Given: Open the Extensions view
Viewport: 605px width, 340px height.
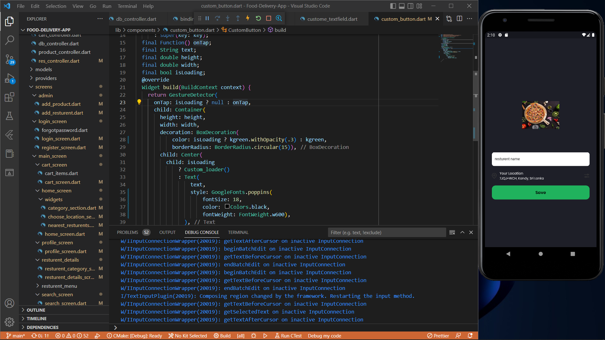Looking at the screenshot, I should [x=9, y=97].
